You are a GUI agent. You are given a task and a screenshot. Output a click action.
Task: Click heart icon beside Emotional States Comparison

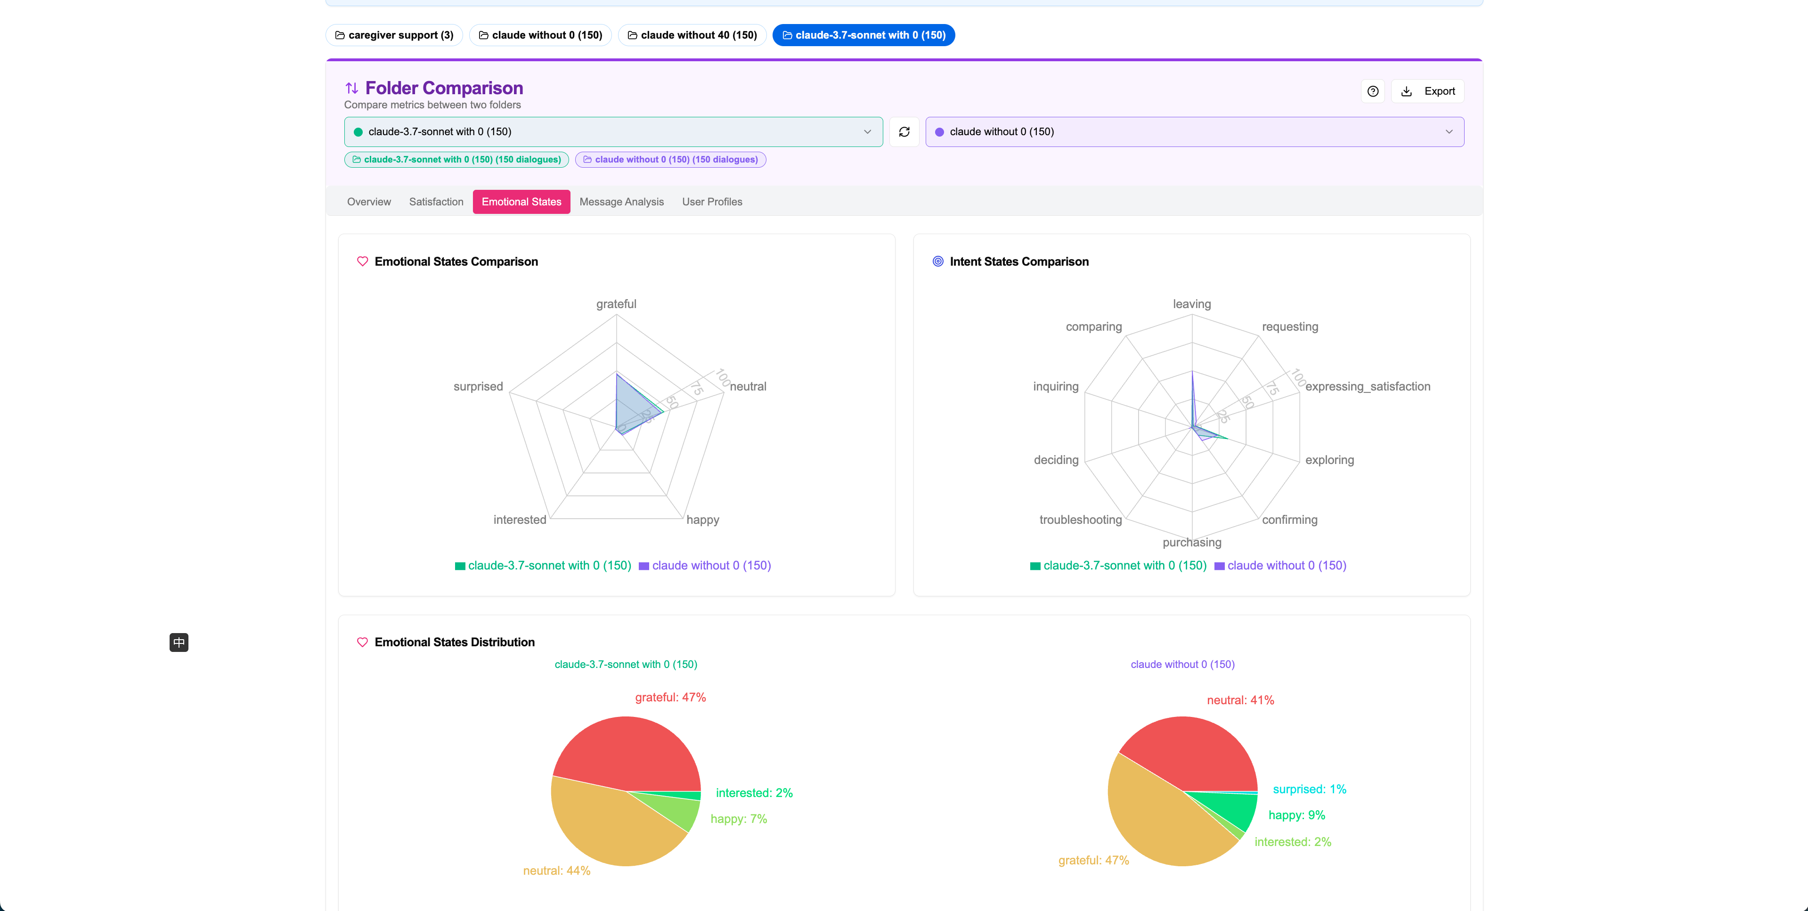pos(362,261)
